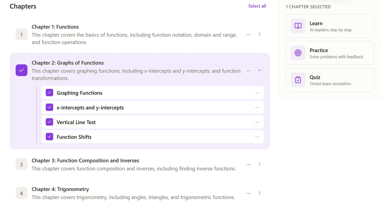The image size is (383, 210).
Task: Click the dash icon for Chapter 1
Action: click(x=248, y=34)
